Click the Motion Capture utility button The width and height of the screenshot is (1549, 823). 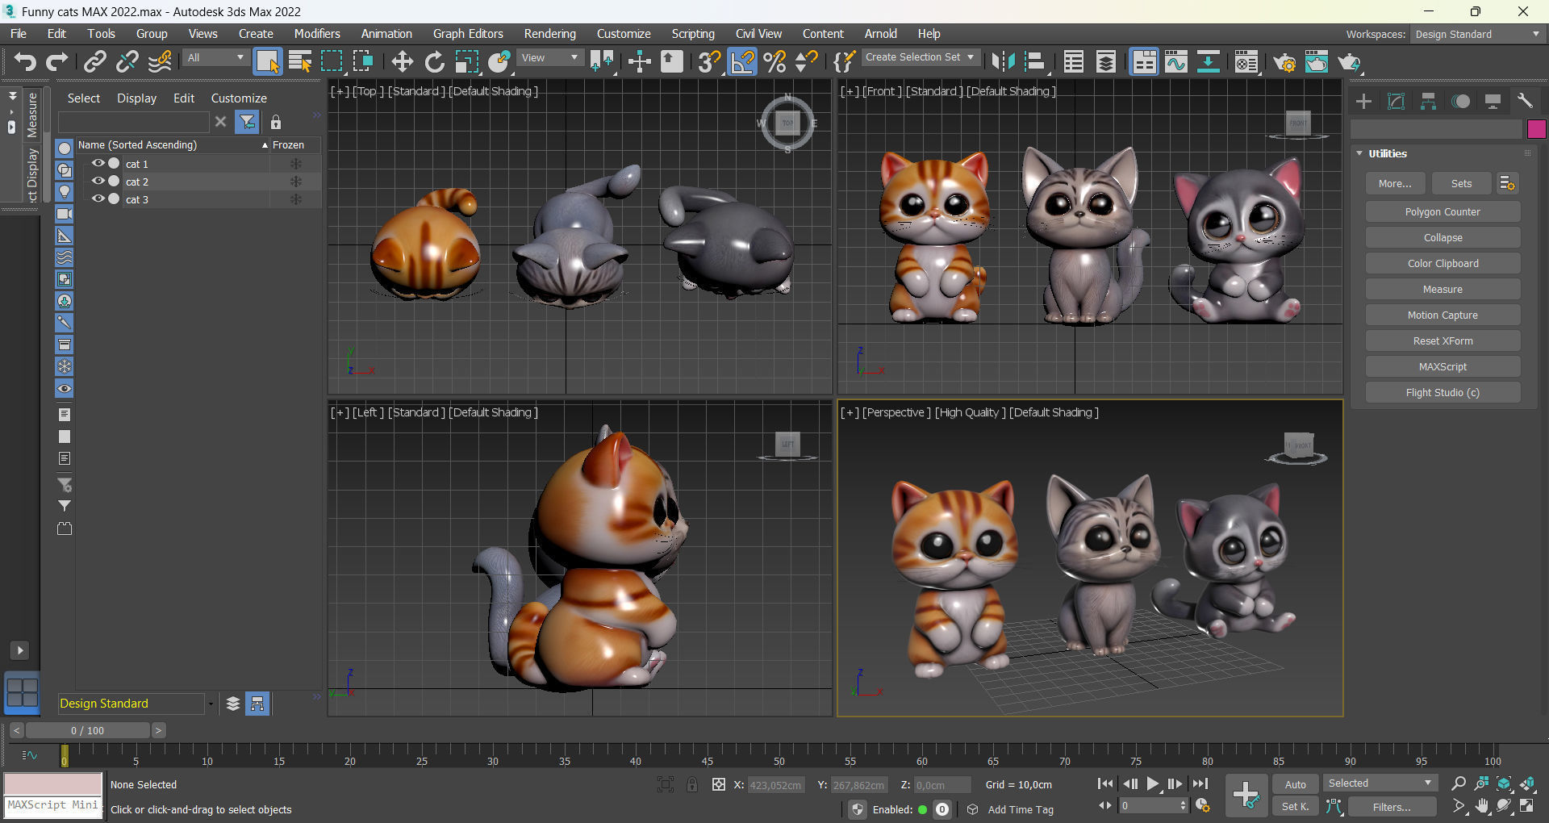coord(1443,315)
